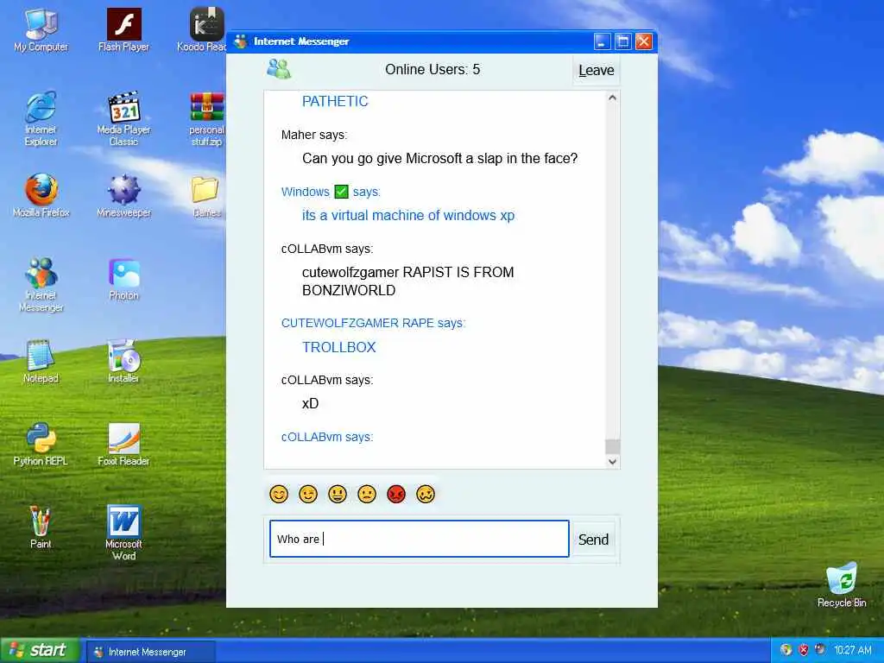
Task: Open personal stuff.zip archive icon
Action: pos(206,118)
